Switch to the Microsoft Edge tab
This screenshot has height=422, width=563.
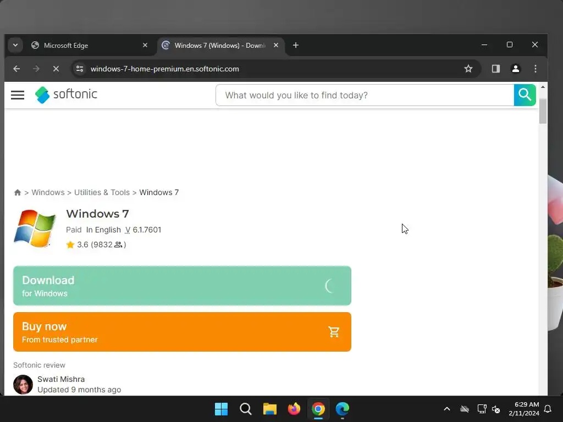click(x=90, y=45)
